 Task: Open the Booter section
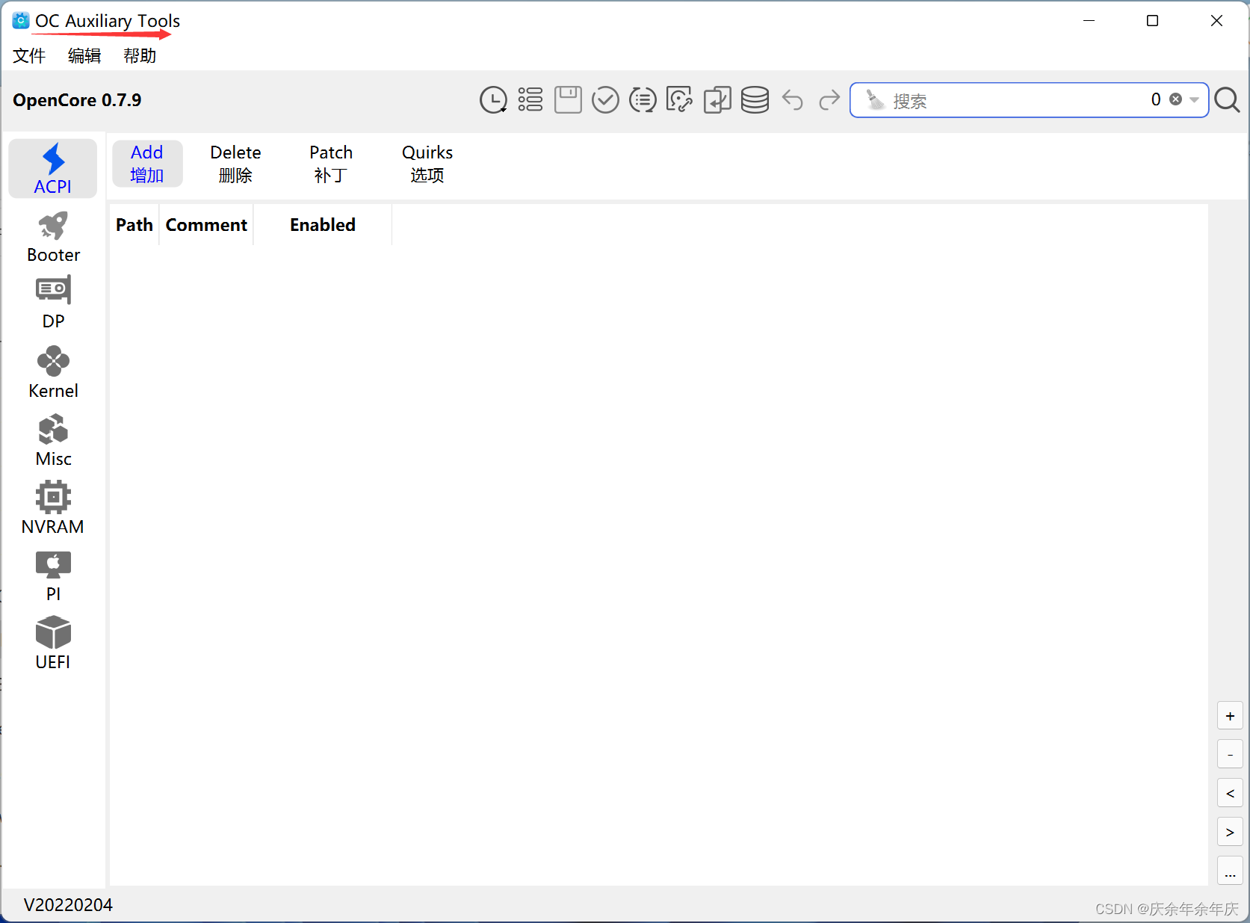tap(53, 237)
